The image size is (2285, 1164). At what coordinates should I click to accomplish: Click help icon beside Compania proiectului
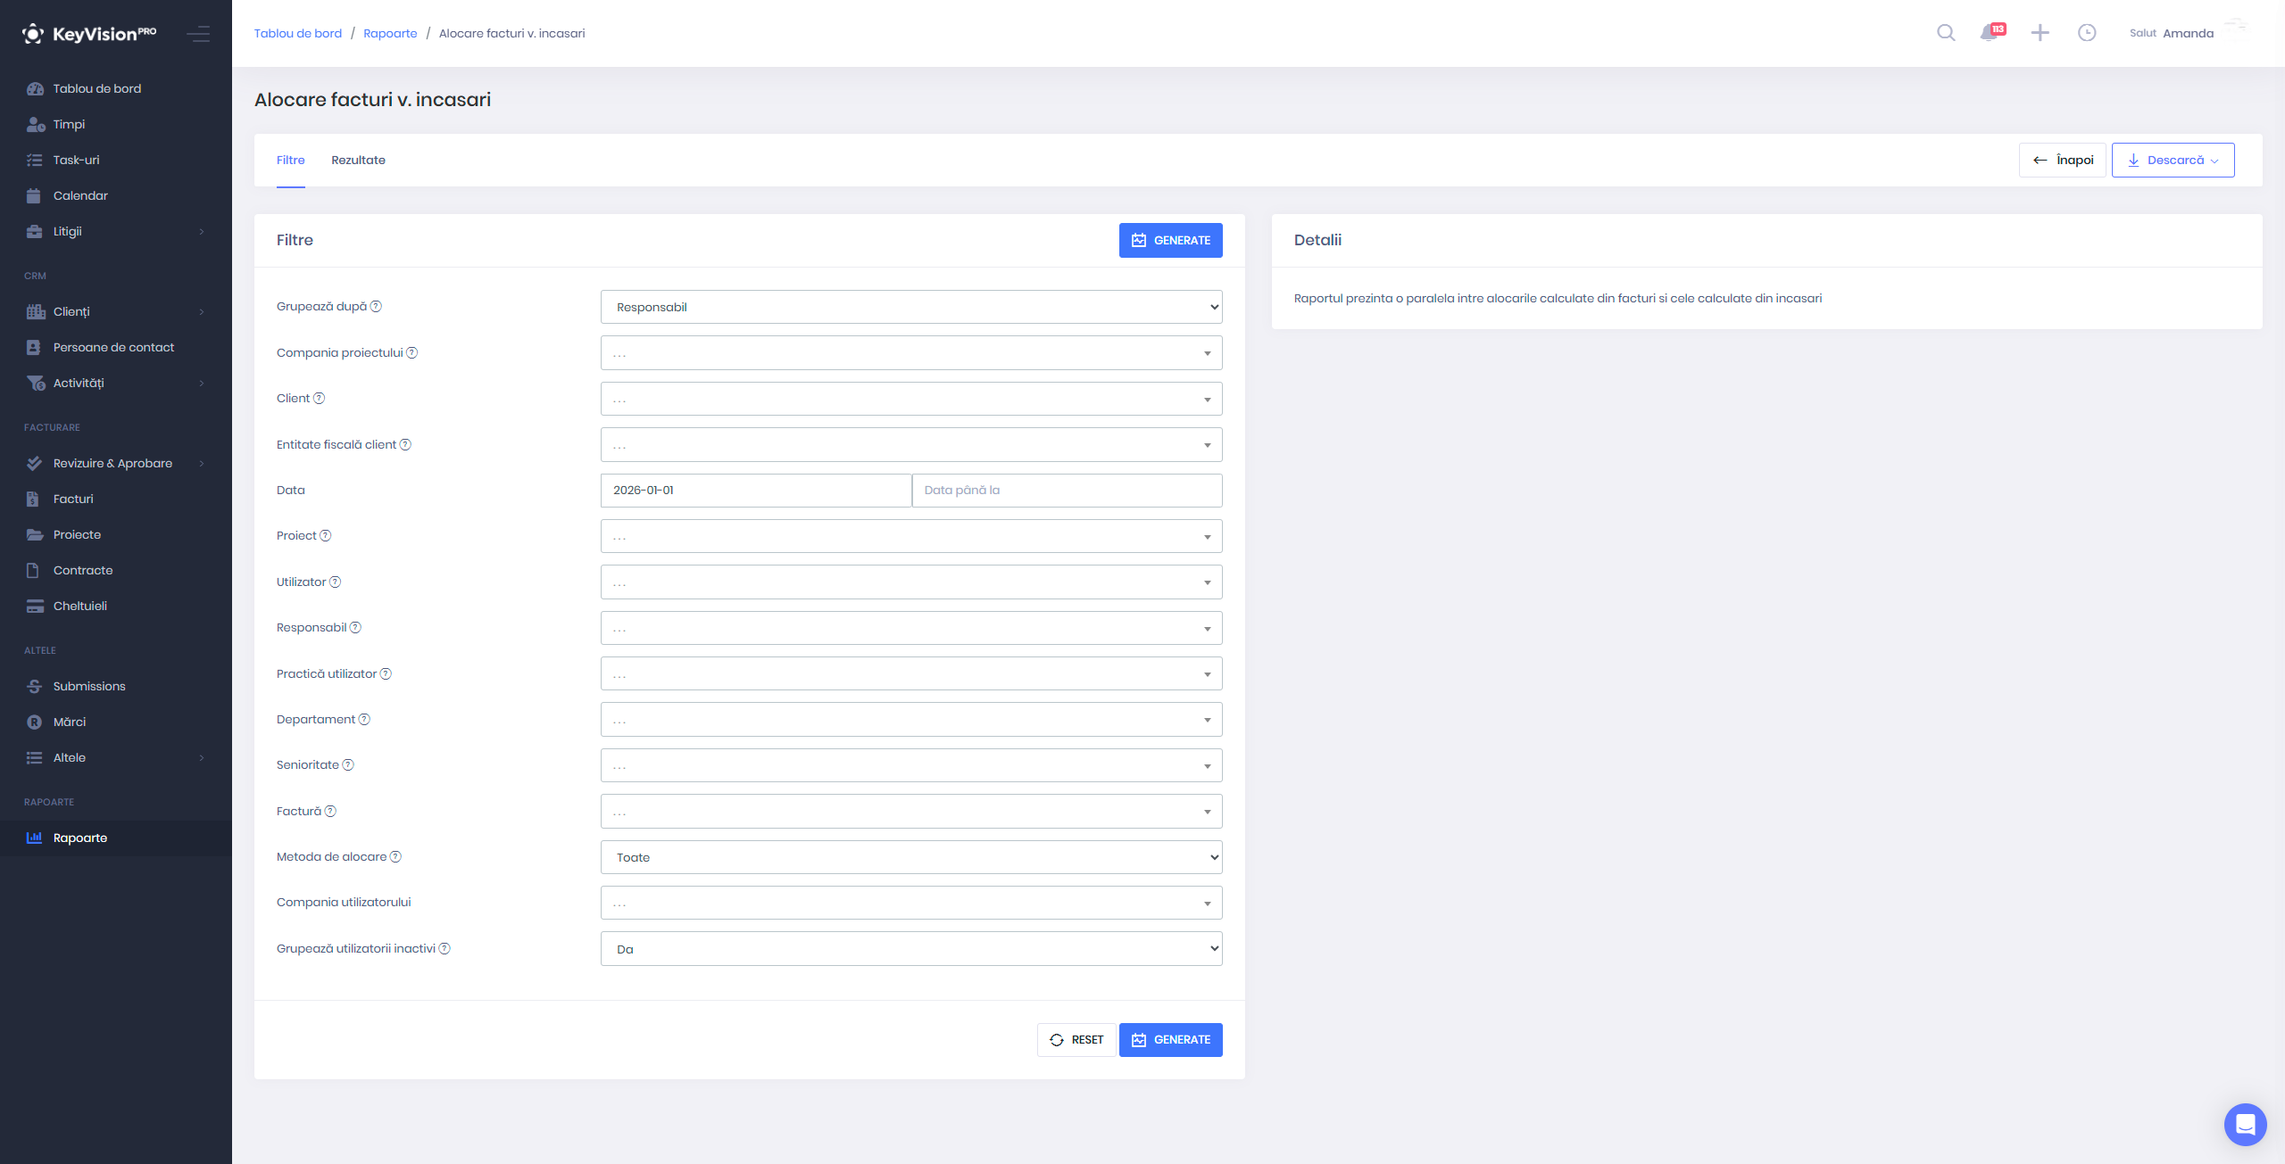[x=411, y=352]
